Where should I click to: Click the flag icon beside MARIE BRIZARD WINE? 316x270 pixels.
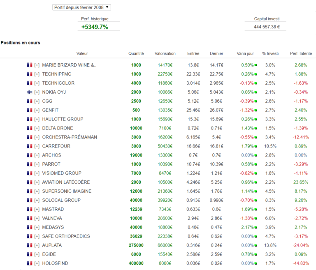(29, 65)
